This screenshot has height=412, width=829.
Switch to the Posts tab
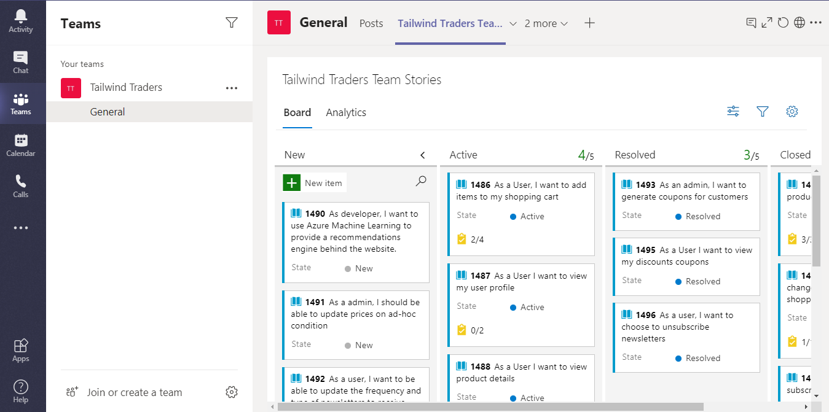click(x=371, y=23)
